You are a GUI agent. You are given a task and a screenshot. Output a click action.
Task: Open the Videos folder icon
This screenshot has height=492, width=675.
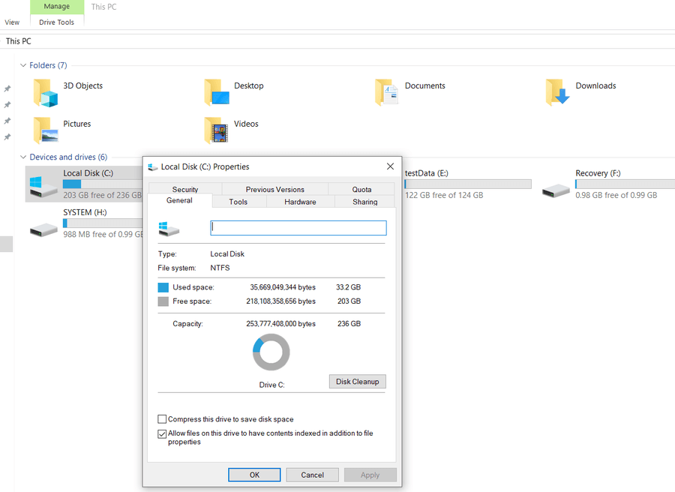pyautogui.click(x=216, y=130)
